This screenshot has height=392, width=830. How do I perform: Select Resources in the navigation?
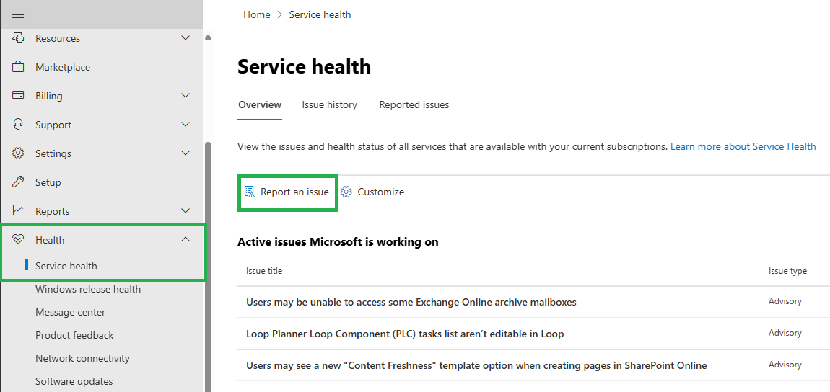pyautogui.click(x=58, y=38)
